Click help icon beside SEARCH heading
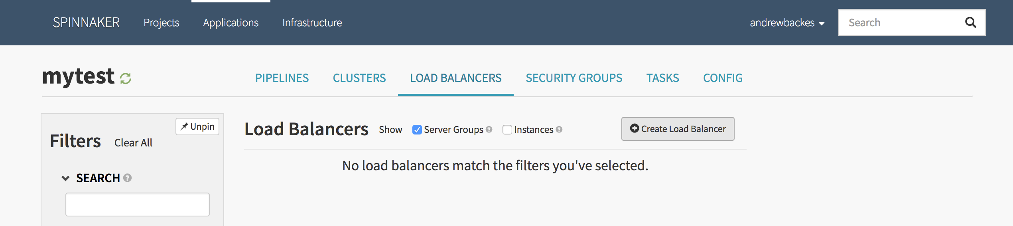Screen dimensions: 1013x226 point(127,178)
